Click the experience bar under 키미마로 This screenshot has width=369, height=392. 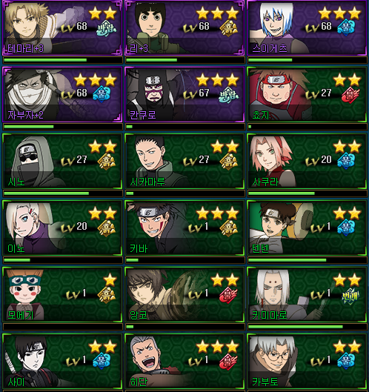click(x=307, y=327)
